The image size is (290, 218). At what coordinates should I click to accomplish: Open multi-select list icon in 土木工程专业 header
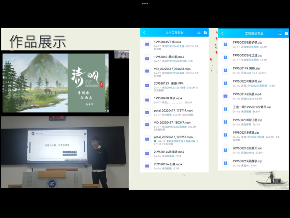click(x=199, y=33)
